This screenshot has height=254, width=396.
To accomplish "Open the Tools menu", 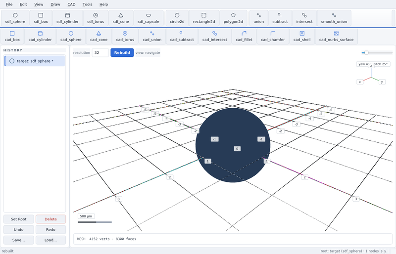I will 87,4.
